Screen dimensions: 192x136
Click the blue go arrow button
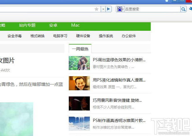(x=109, y=9)
